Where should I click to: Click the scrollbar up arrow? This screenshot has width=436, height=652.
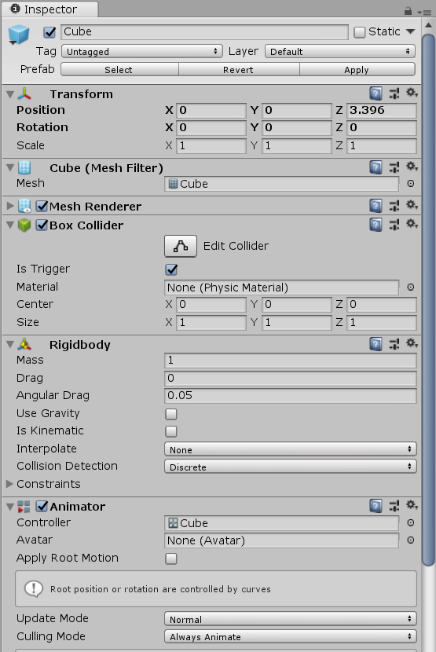tap(428, 25)
